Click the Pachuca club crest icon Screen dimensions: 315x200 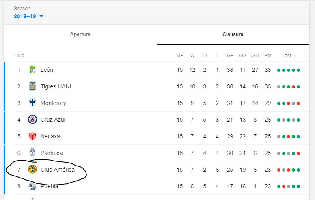pyautogui.click(x=32, y=153)
